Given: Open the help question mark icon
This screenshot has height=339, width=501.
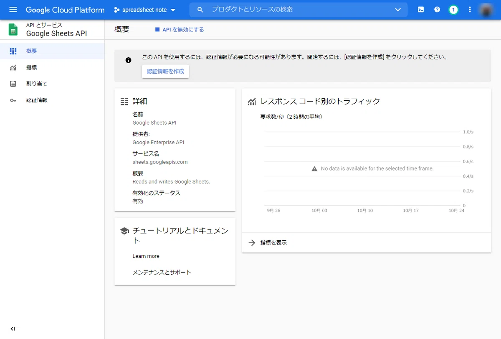Looking at the screenshot, I should [x=437, y=10].
